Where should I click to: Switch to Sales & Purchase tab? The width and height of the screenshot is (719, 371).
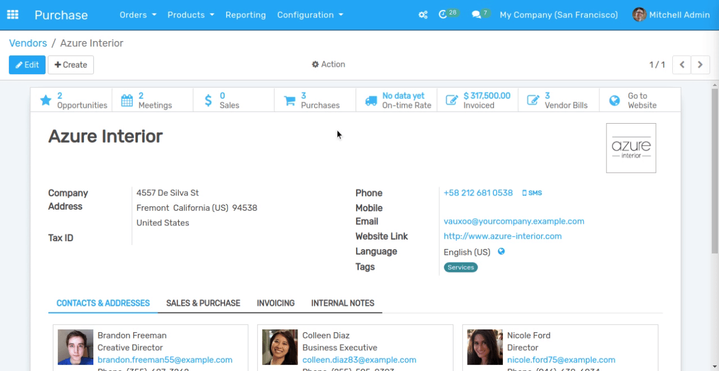203,303
